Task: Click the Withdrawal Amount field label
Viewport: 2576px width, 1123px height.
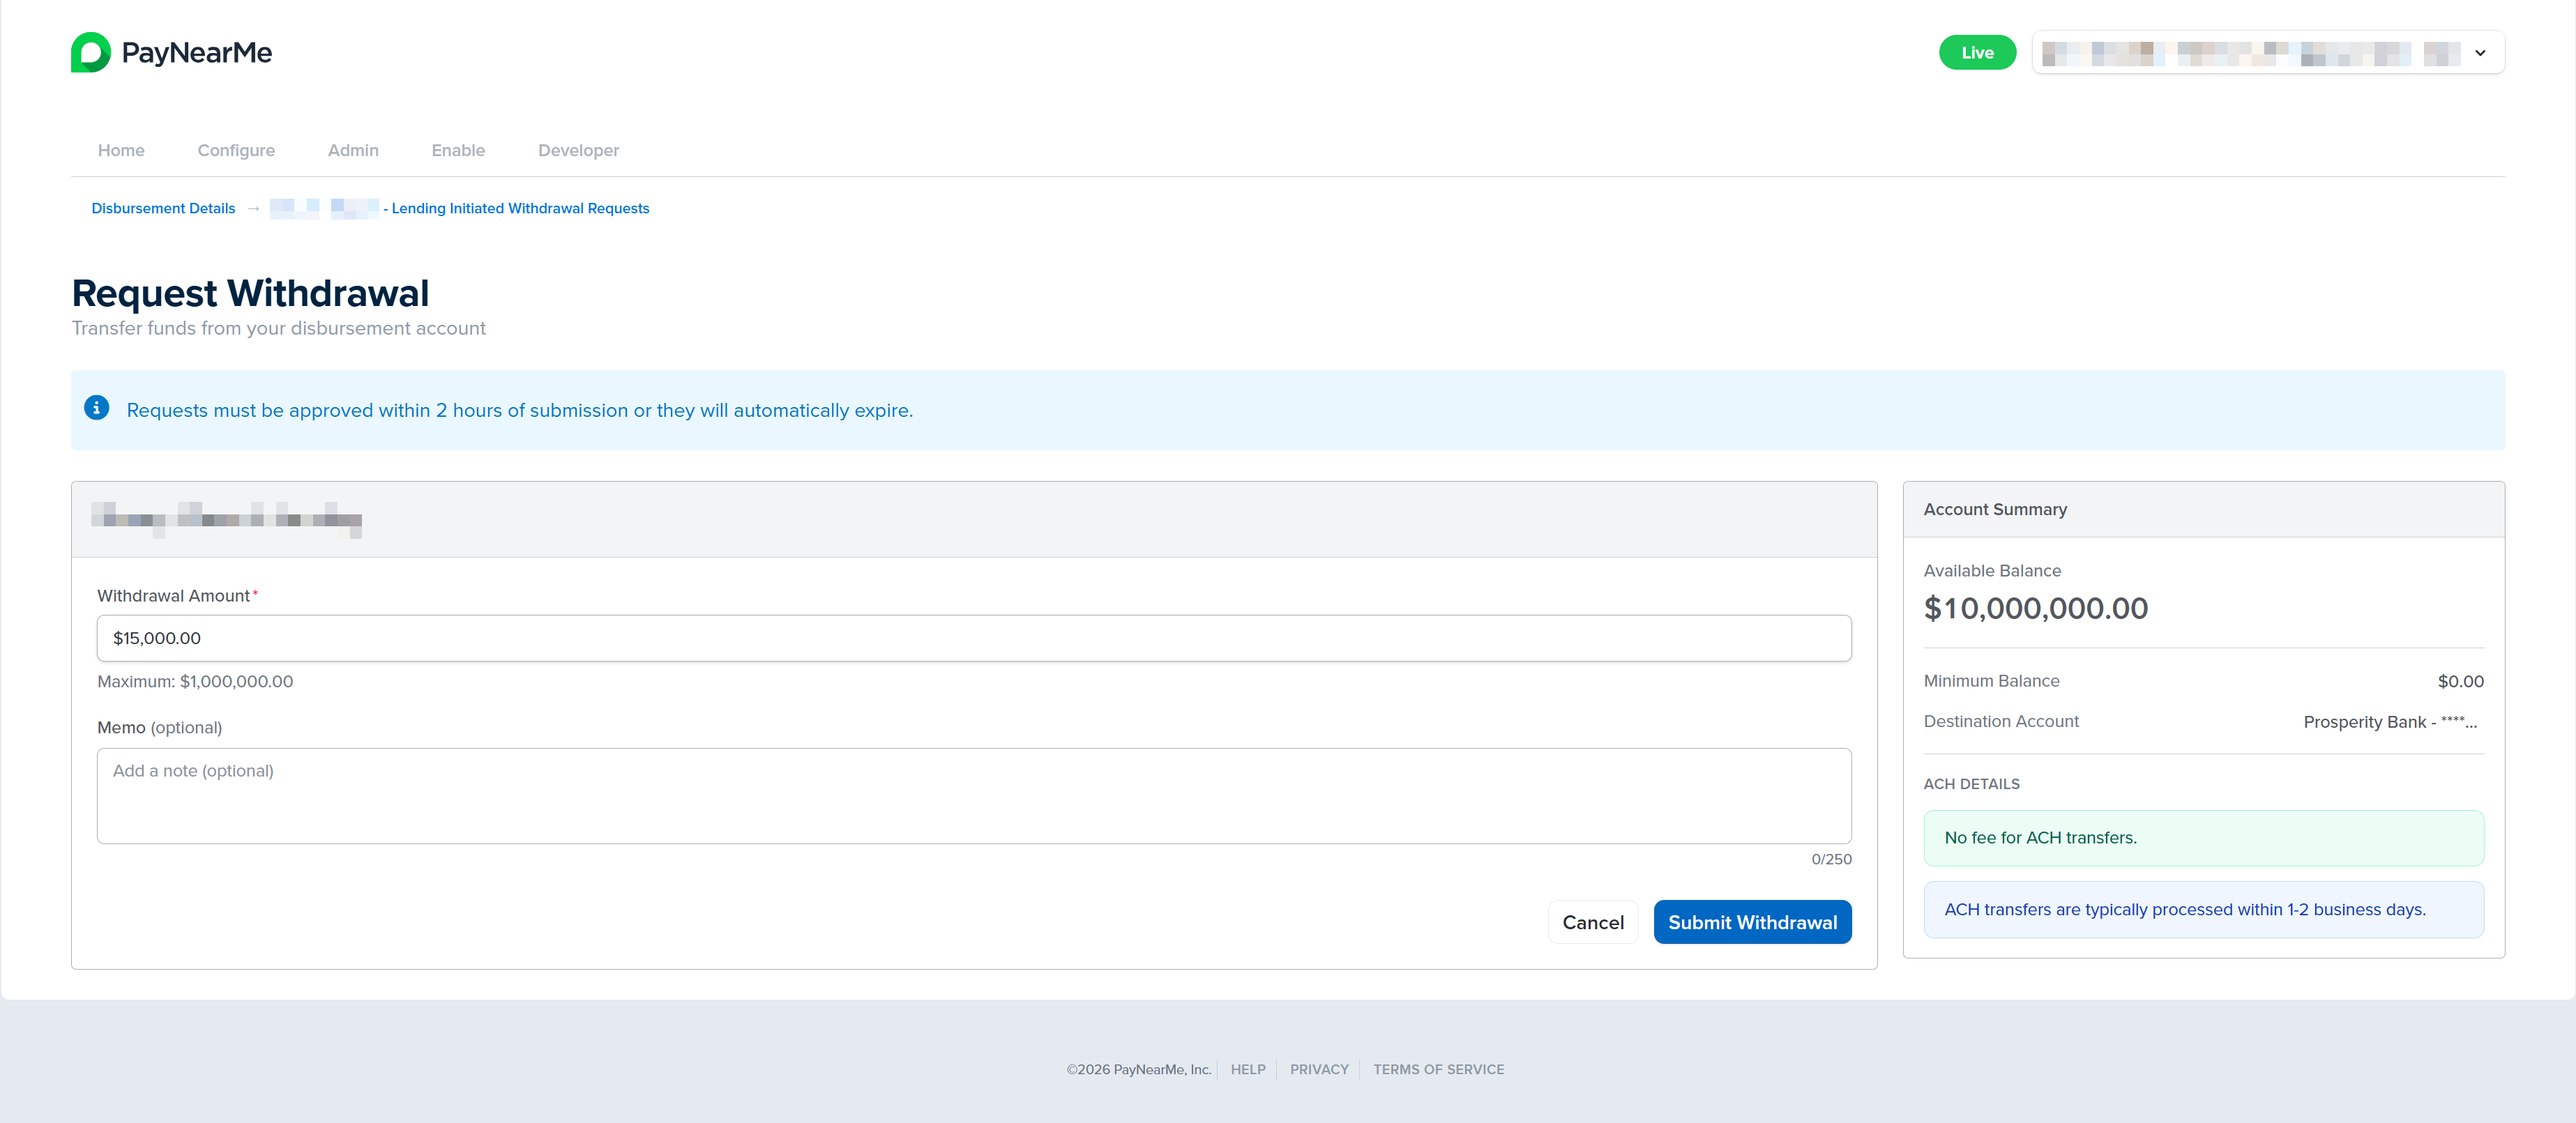Action: [x=173, y=596]
